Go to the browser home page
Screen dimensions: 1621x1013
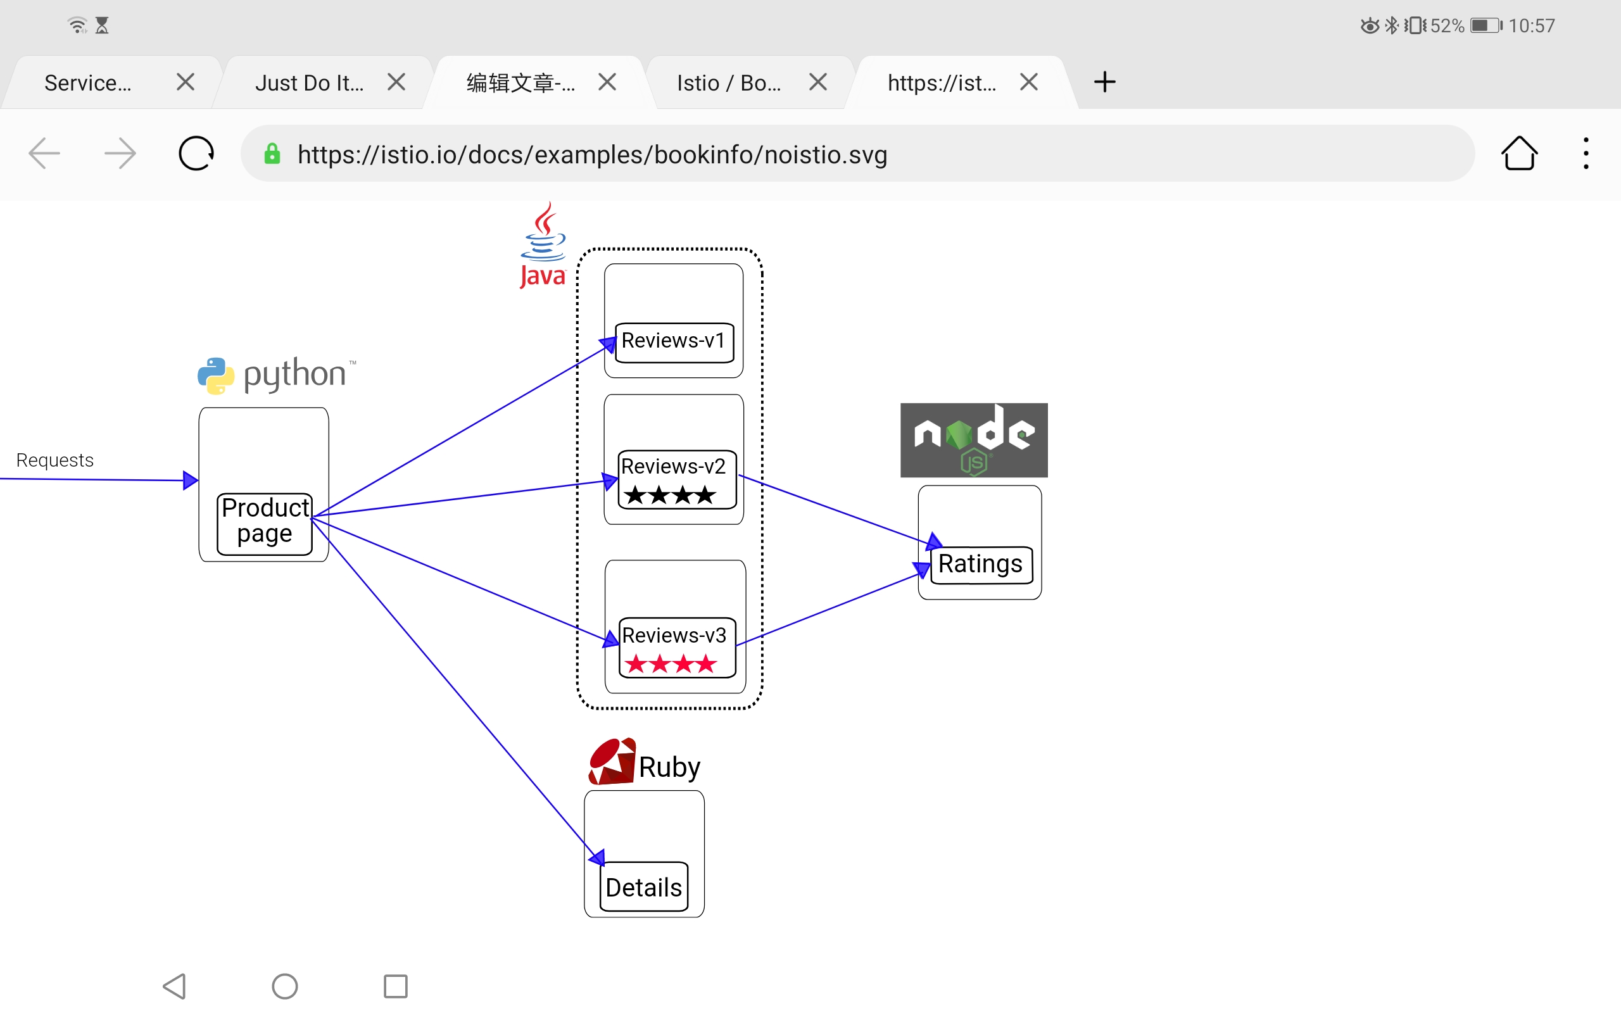(1518, 154)
